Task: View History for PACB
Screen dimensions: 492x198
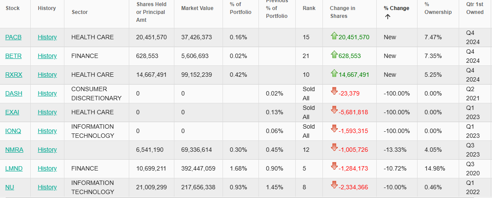Action: point(47,37)
